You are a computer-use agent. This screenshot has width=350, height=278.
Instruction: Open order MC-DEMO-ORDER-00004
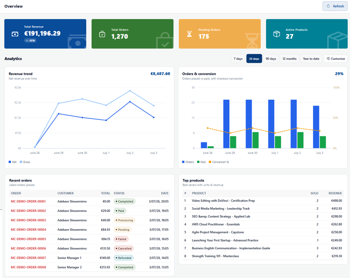[x=28, y=229]
